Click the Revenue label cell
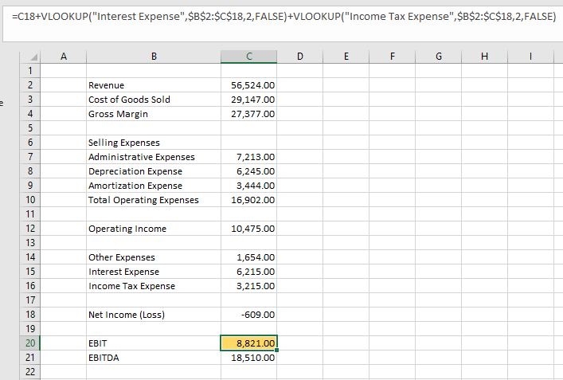 point(154,85)
